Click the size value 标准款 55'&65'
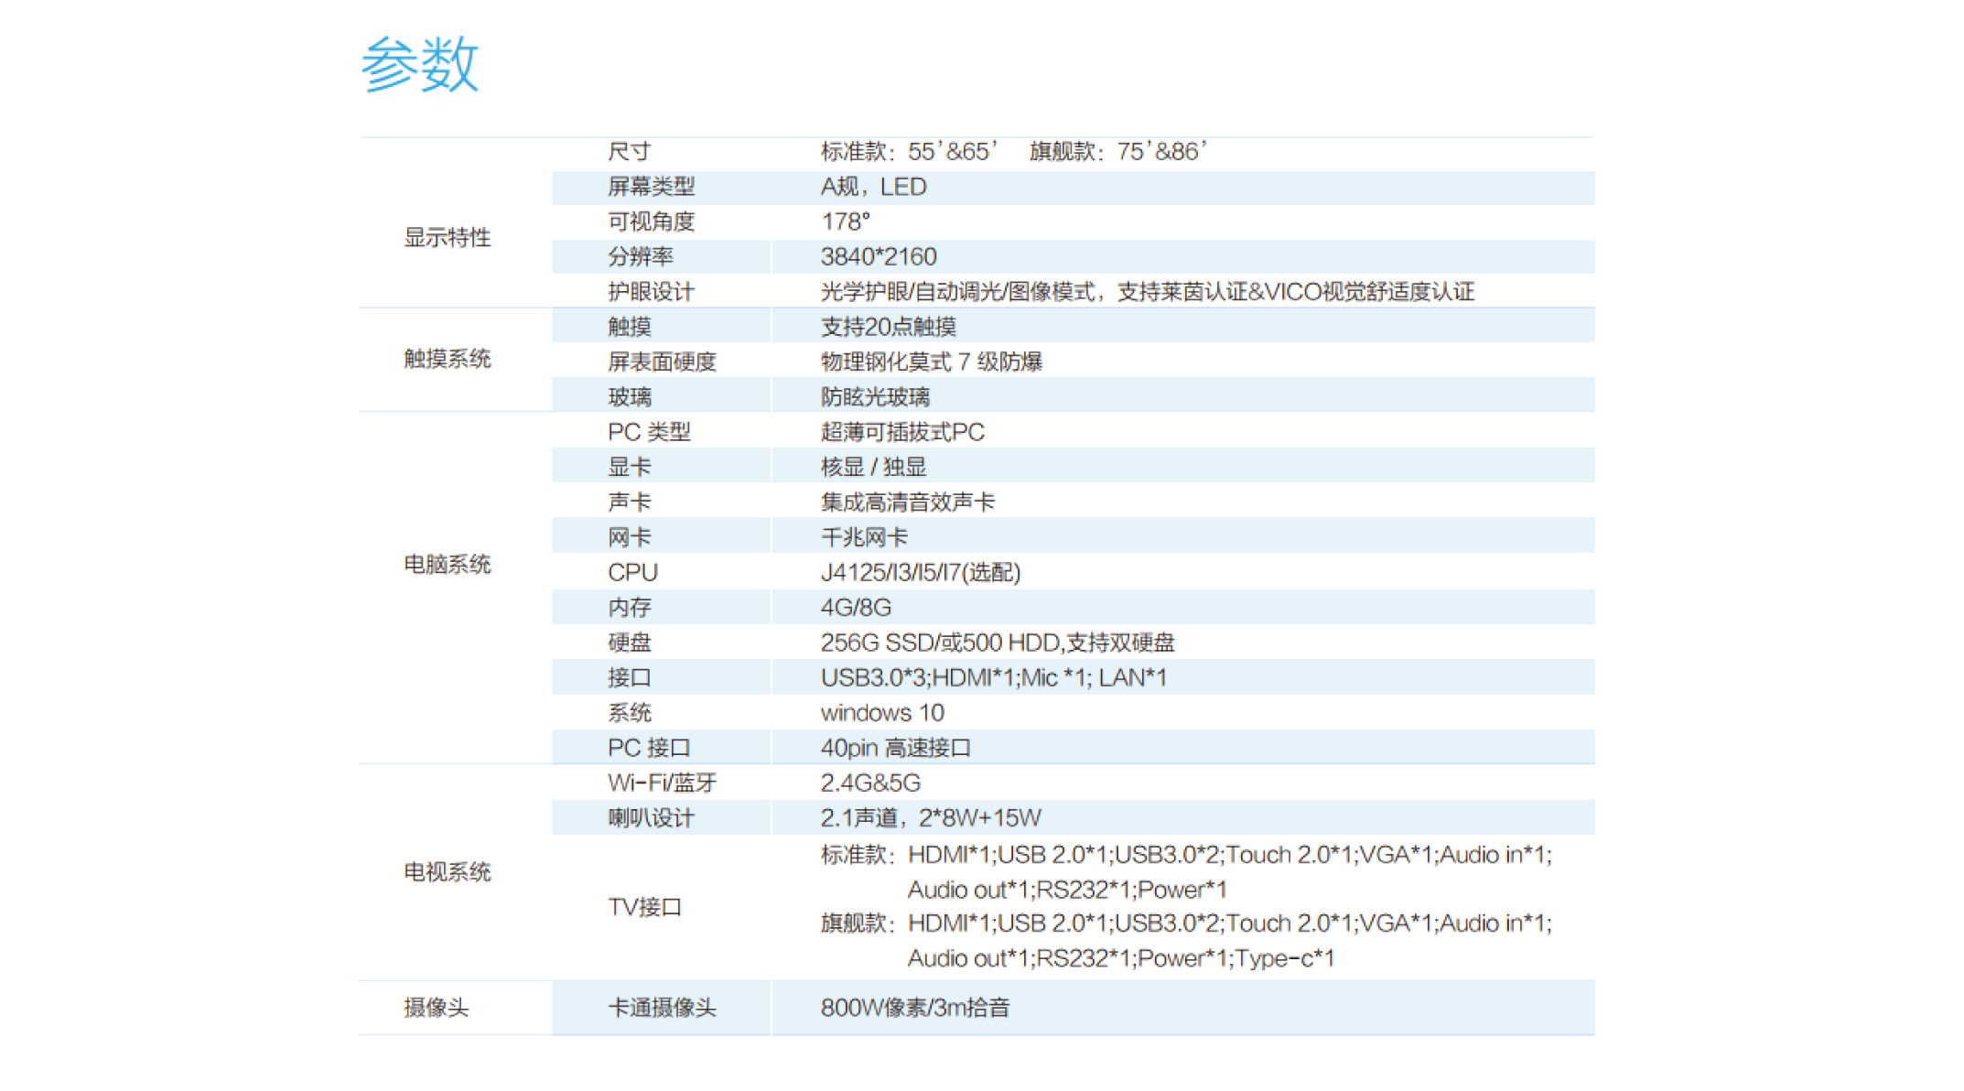The width and height of the screenshot is (1964, 1091). pos(910,152)
